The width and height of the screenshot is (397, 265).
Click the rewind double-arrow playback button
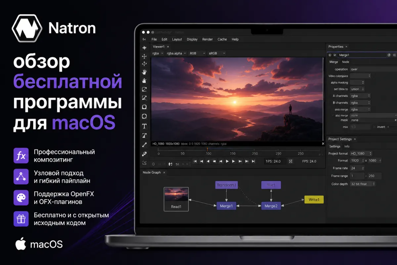coord(214,161)
